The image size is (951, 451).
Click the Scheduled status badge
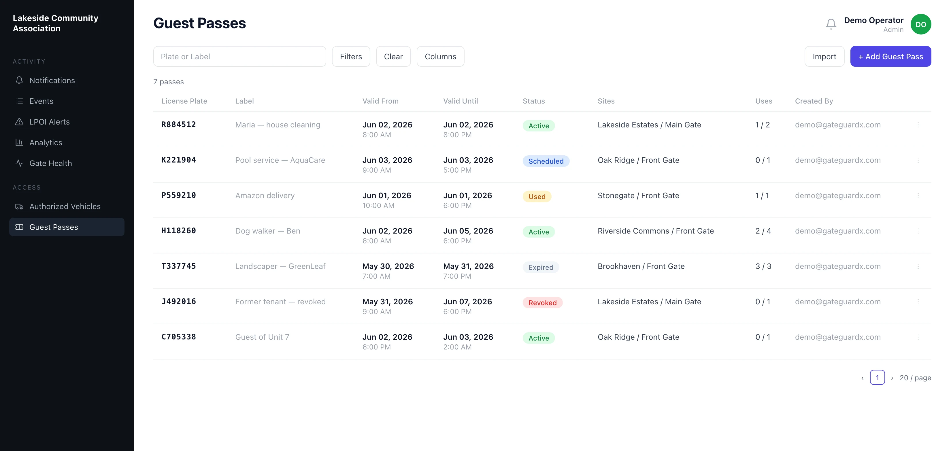click(546, 161)
